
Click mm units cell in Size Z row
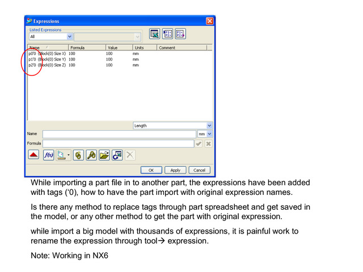[136, 65]
